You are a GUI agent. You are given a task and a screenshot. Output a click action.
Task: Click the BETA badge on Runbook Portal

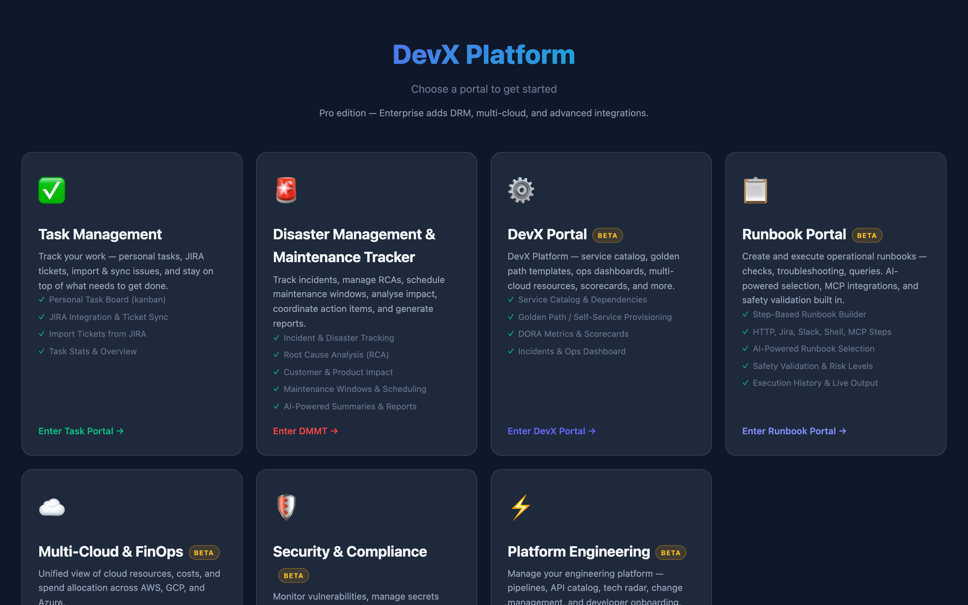point(866,235)
